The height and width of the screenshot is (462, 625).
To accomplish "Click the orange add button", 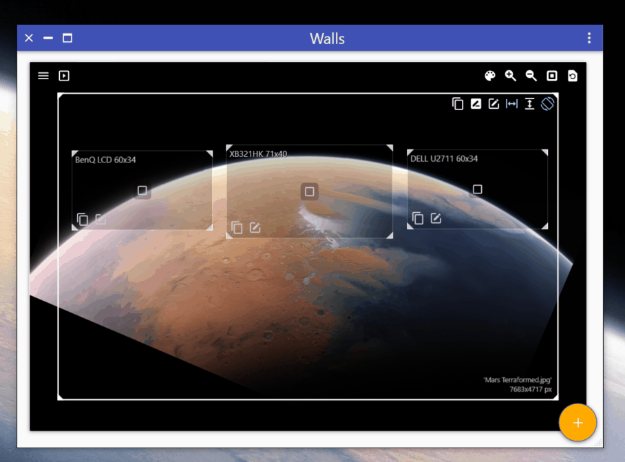I will 578,423.
